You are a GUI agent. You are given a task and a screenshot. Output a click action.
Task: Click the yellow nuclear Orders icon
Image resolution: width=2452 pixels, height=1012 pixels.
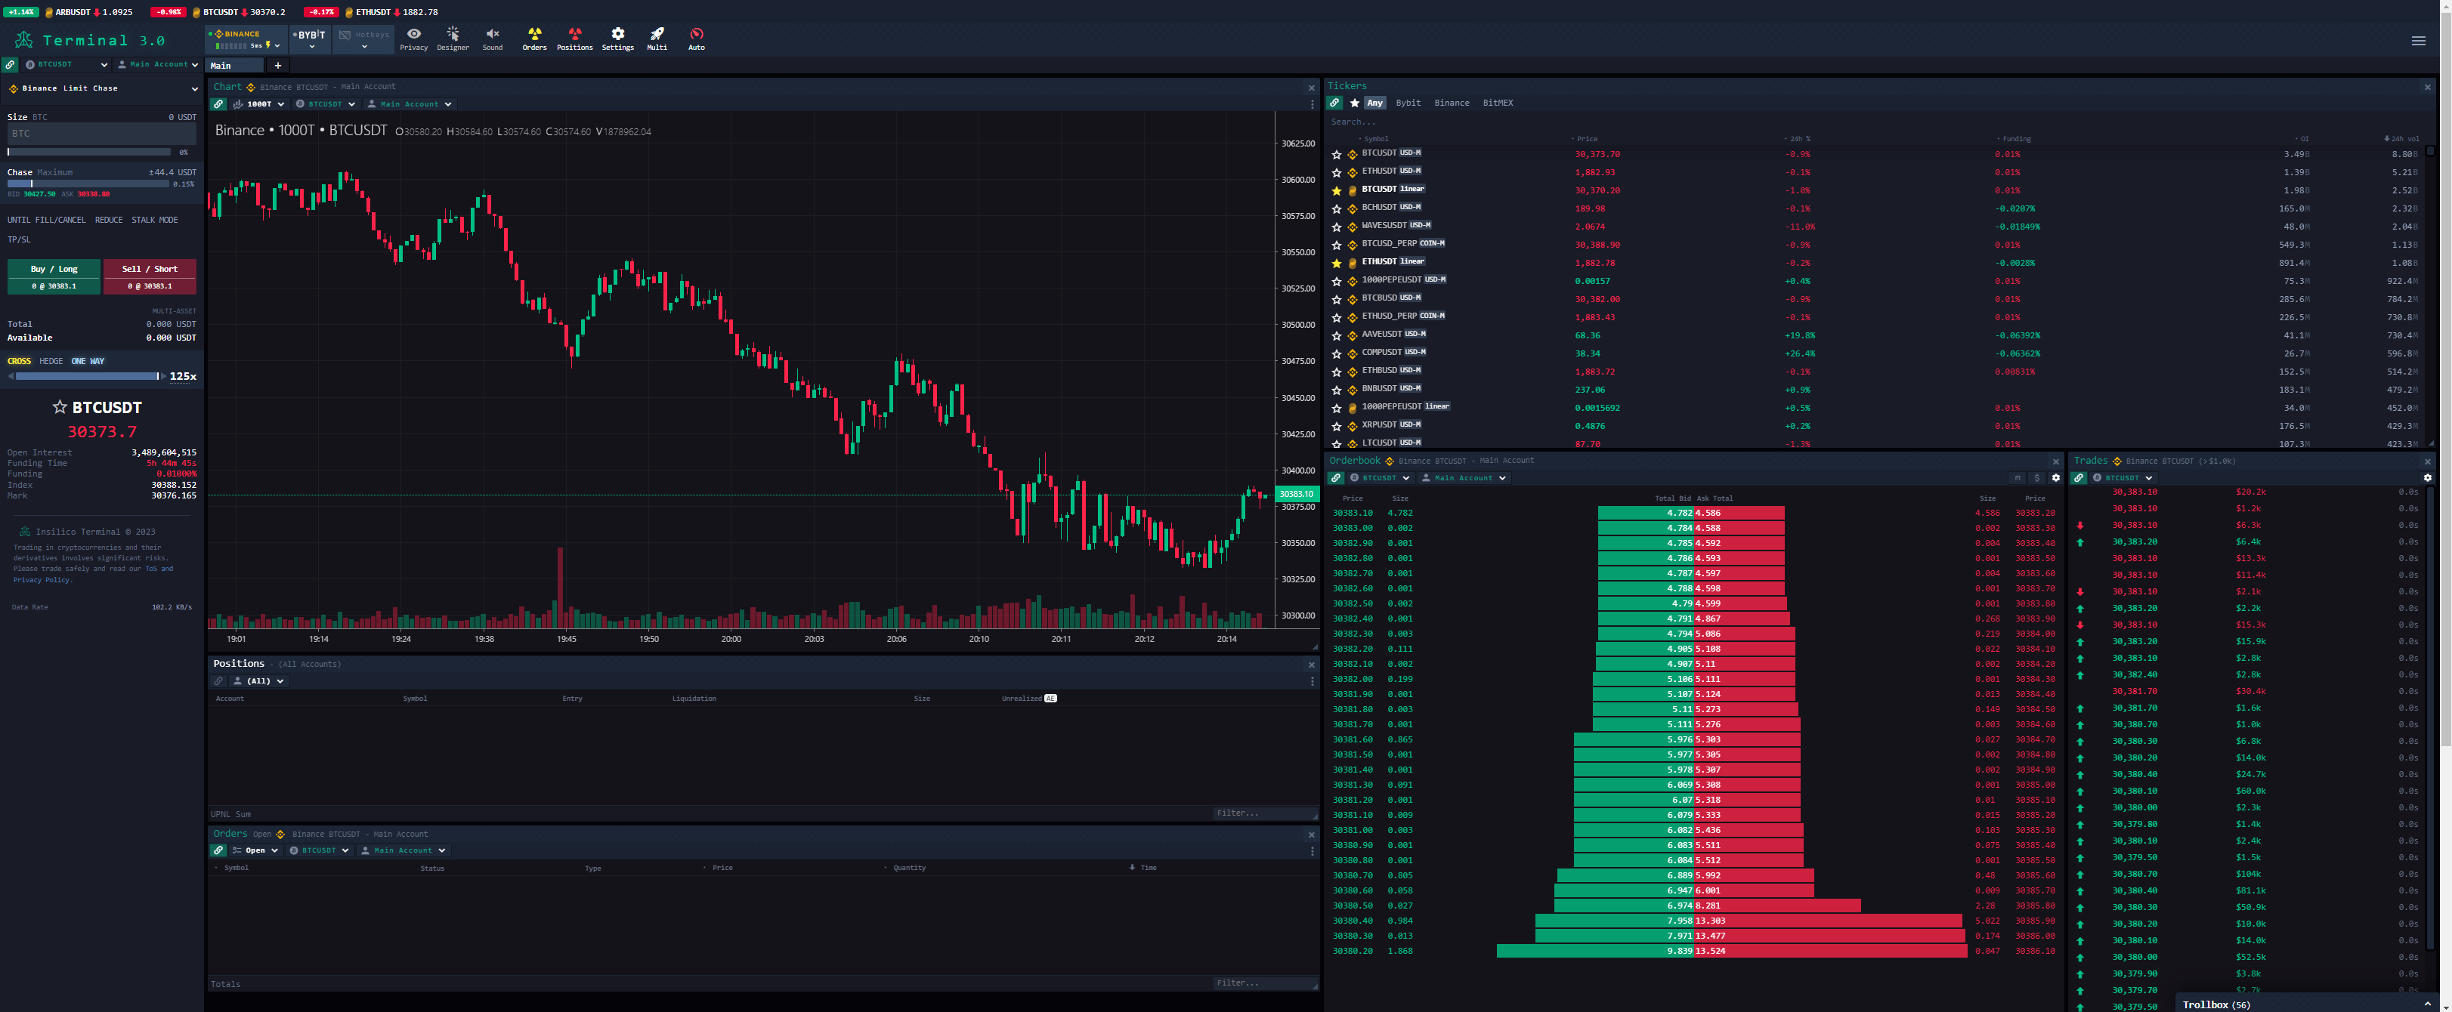coord(534,34)
